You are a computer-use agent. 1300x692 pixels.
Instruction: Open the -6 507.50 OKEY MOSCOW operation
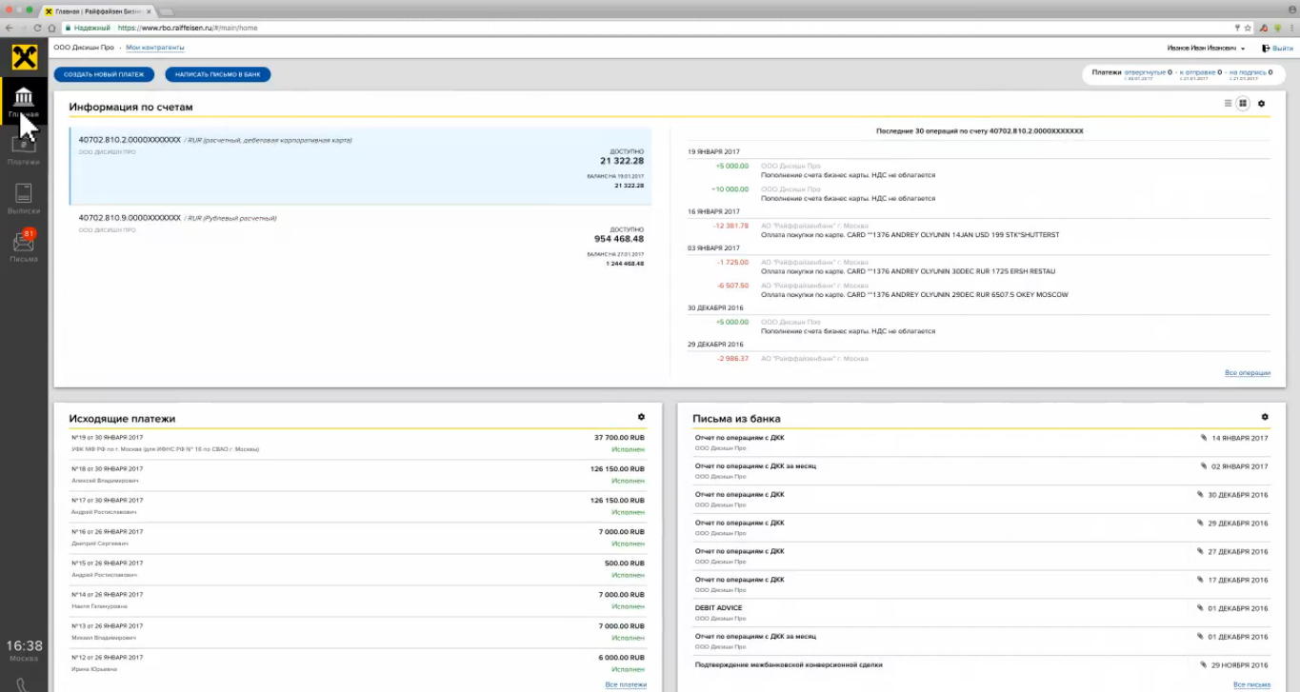(x=979, y=289)
